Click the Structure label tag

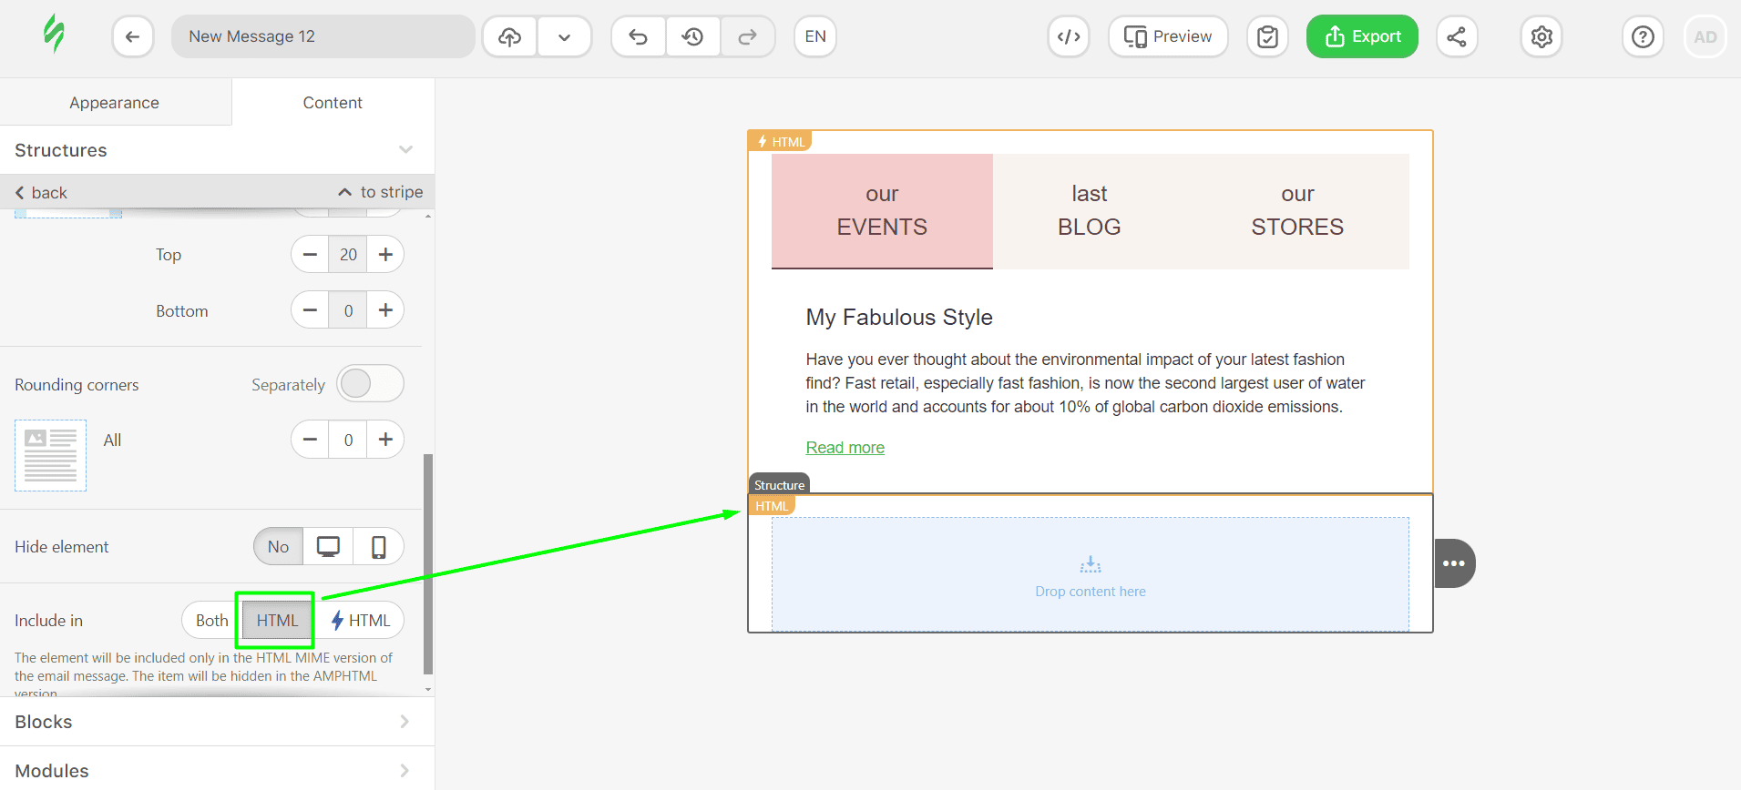pyautogui.click(x=779, y=485)
